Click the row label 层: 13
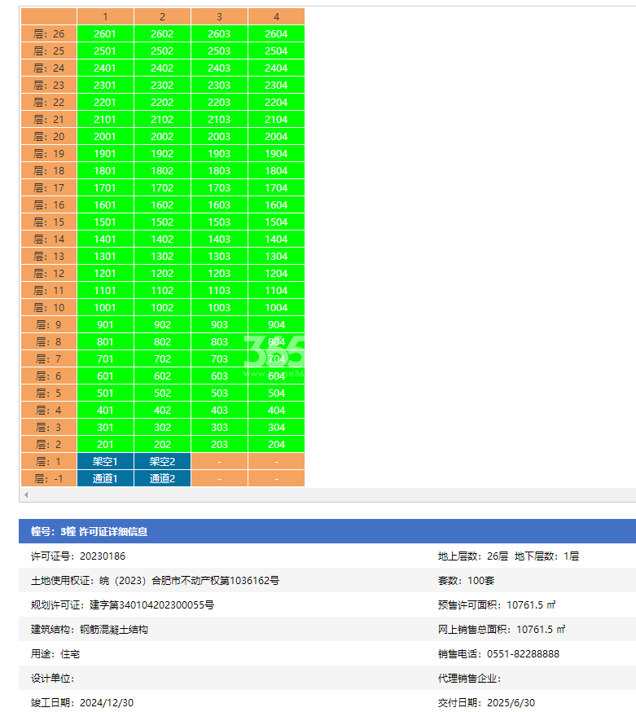 [49, 256]
